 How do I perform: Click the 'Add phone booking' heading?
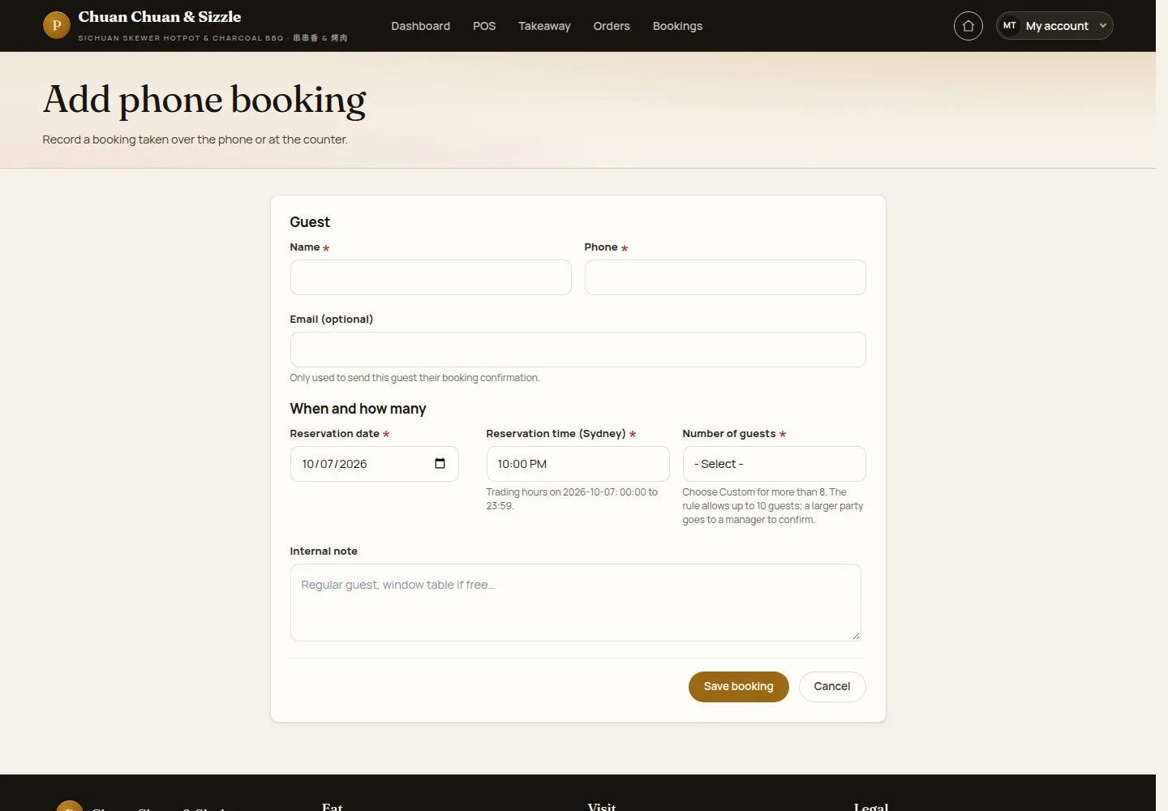pyautogui.click(x=204, y=100)
